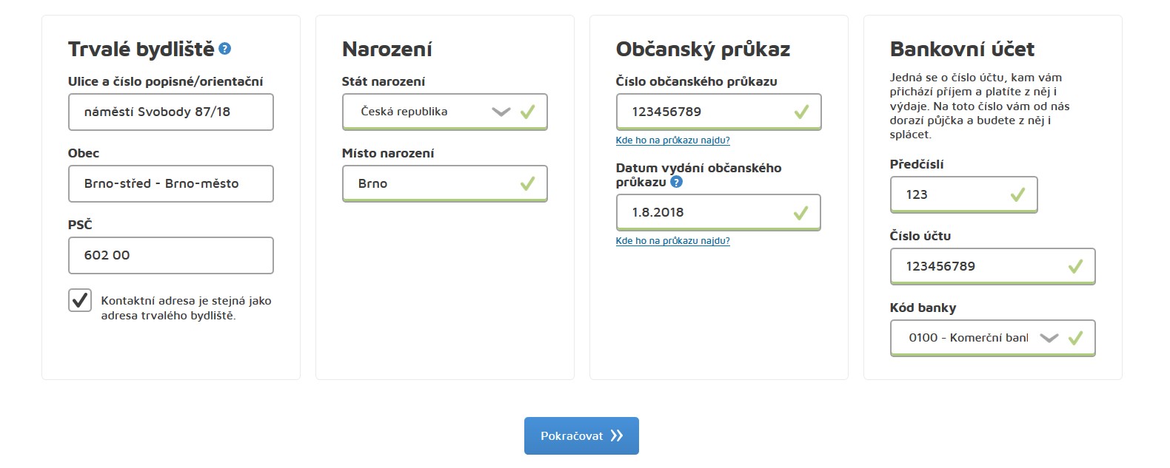Click Obec field Brno-střed - Brno-město
Viewport: 1170px width, 468px height.
tap(171, 183)
